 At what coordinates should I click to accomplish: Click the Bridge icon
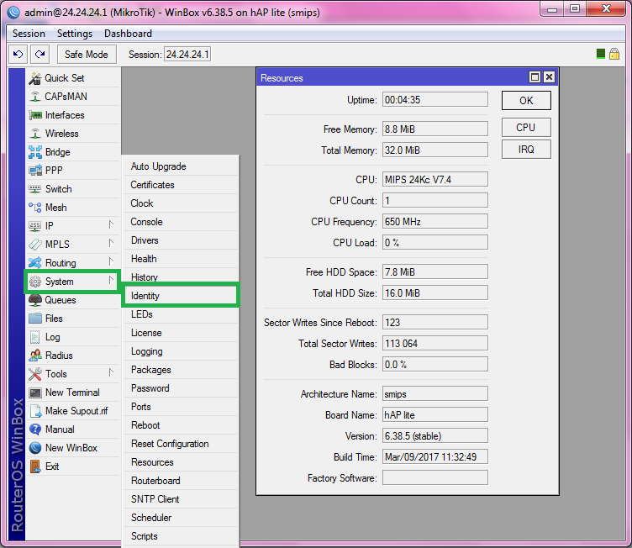[35, 152]
